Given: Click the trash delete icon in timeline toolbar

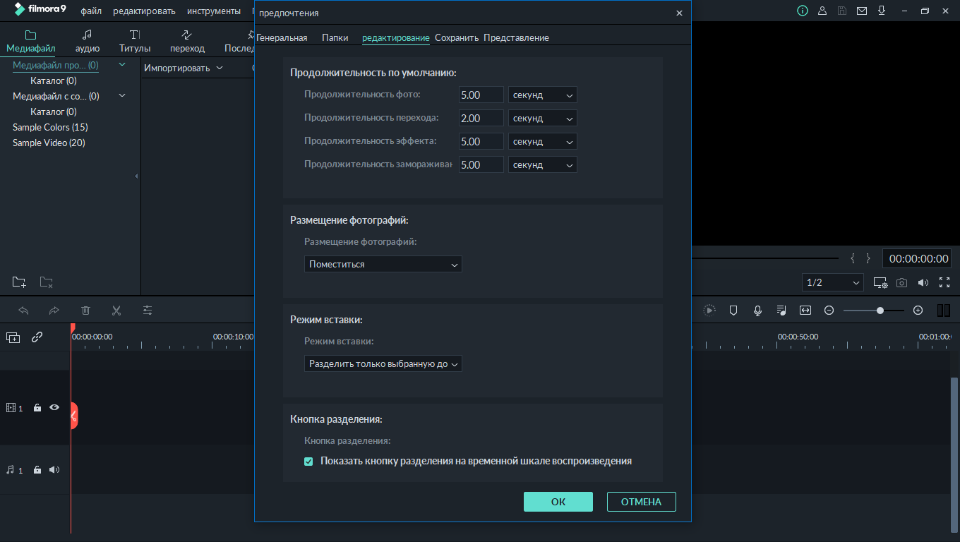Looking at the screenshot, I should point(85,311).
